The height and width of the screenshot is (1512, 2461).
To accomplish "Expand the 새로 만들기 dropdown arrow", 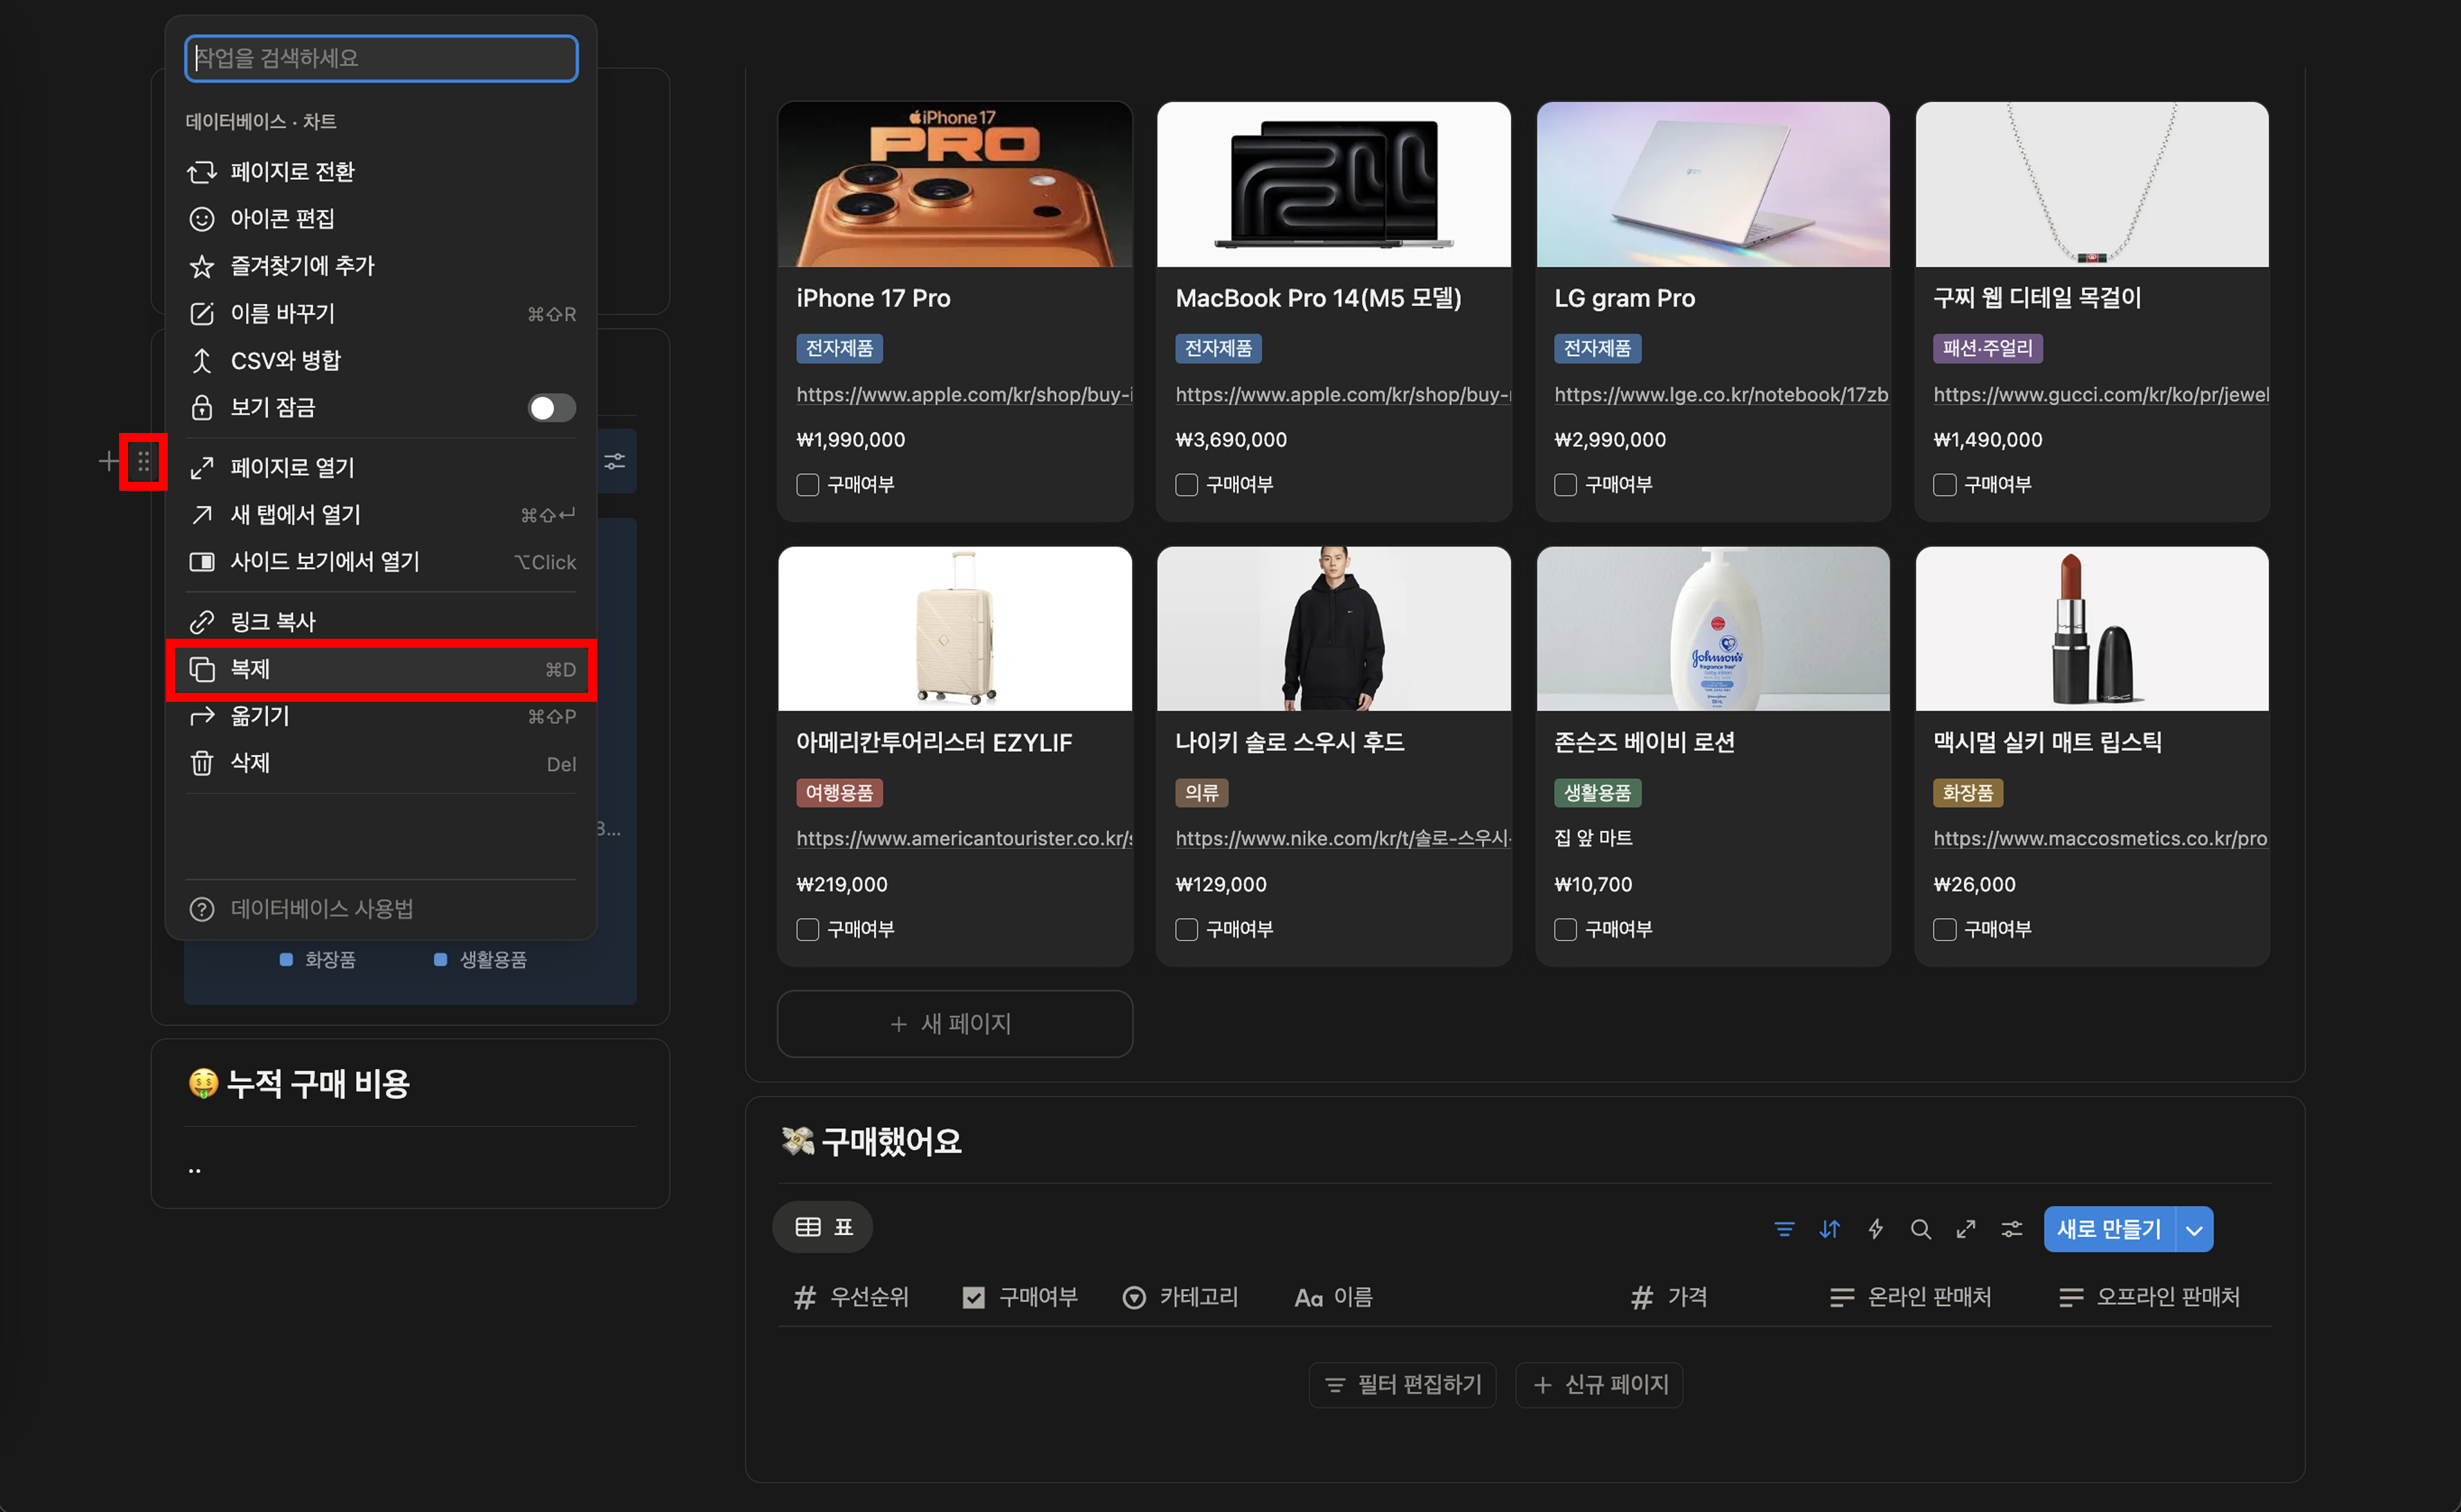I will (2194, 1230).
